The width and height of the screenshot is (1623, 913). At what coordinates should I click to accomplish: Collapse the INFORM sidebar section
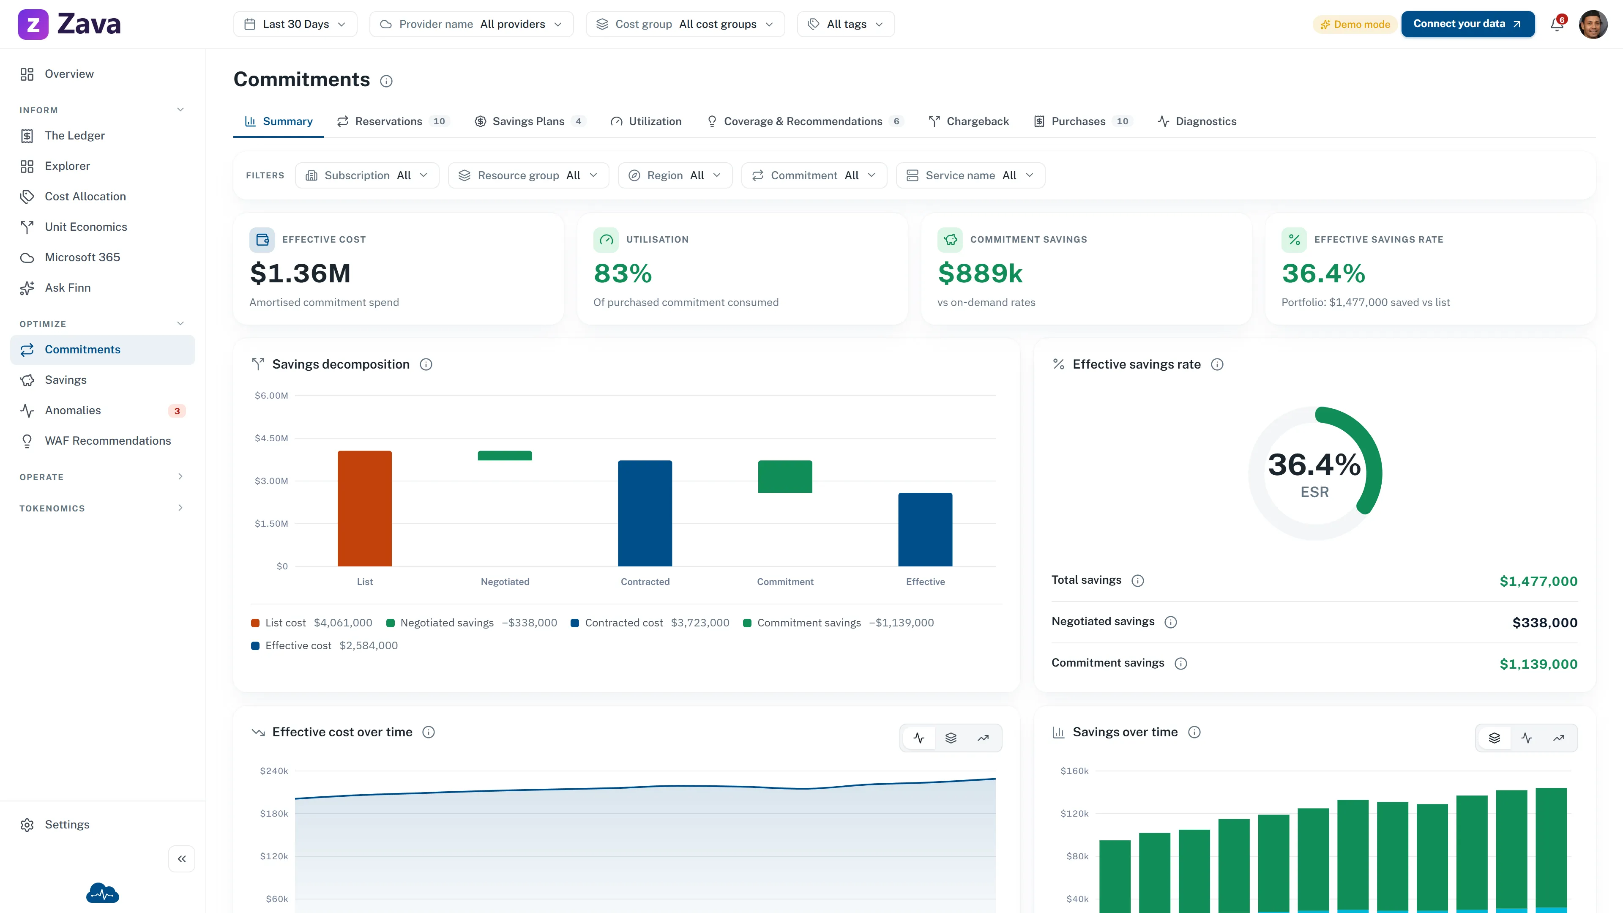click(x=180, y=109)
